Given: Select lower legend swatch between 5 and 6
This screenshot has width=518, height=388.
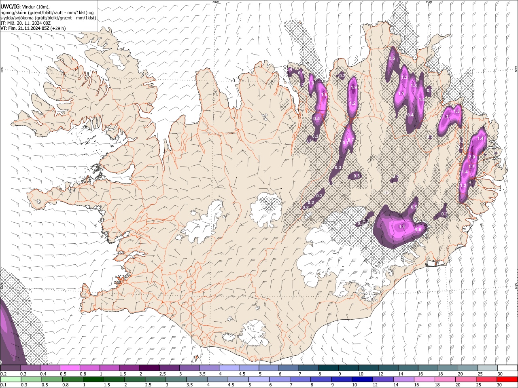Looking at the screenshot, I should tap(259, 379).
